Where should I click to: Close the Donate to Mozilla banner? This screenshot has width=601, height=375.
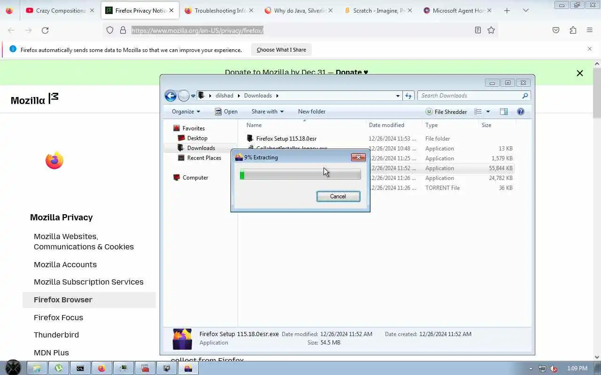pos(580,73)
